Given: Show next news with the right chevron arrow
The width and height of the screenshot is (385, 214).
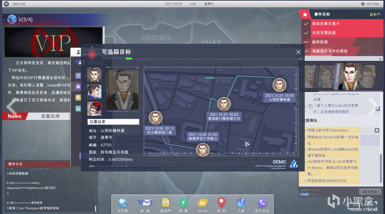Looking at the screenshot, I should tap(374, 105).
